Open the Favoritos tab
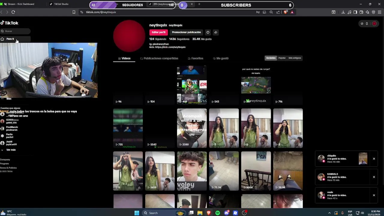 pos(195,58)
